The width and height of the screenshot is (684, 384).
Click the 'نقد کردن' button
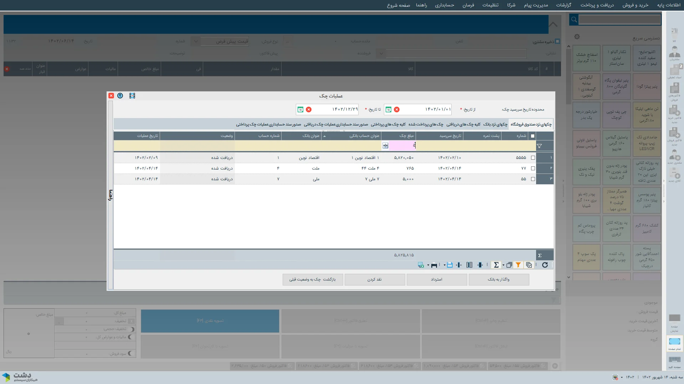point(374,279)
